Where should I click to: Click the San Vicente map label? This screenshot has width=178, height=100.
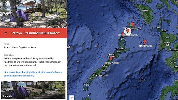[120, 49]
